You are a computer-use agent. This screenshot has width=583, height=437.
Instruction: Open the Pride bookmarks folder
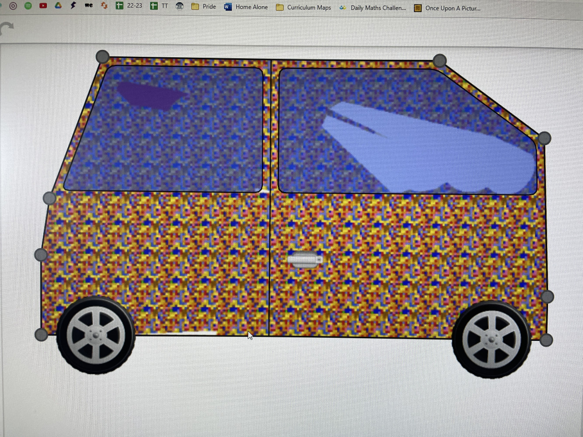pyautogui.click(x=204, y=7)
